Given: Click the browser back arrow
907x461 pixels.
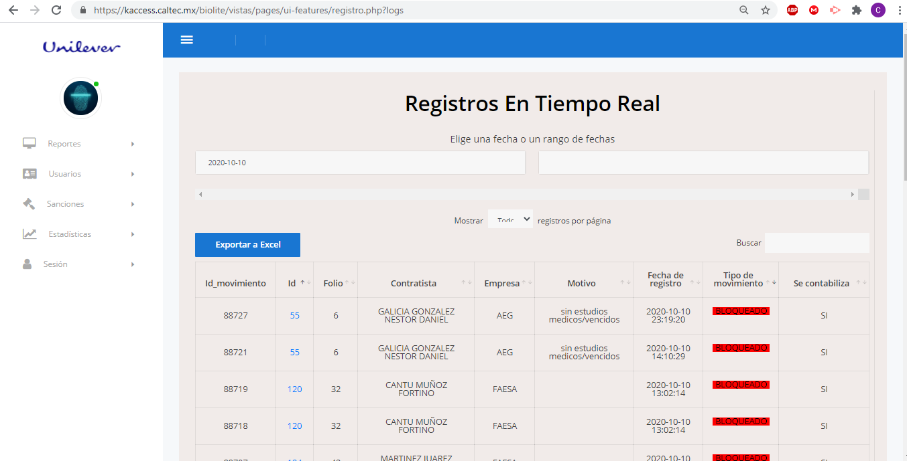Looking at the screenshot, I should click(x=13, y=10).
